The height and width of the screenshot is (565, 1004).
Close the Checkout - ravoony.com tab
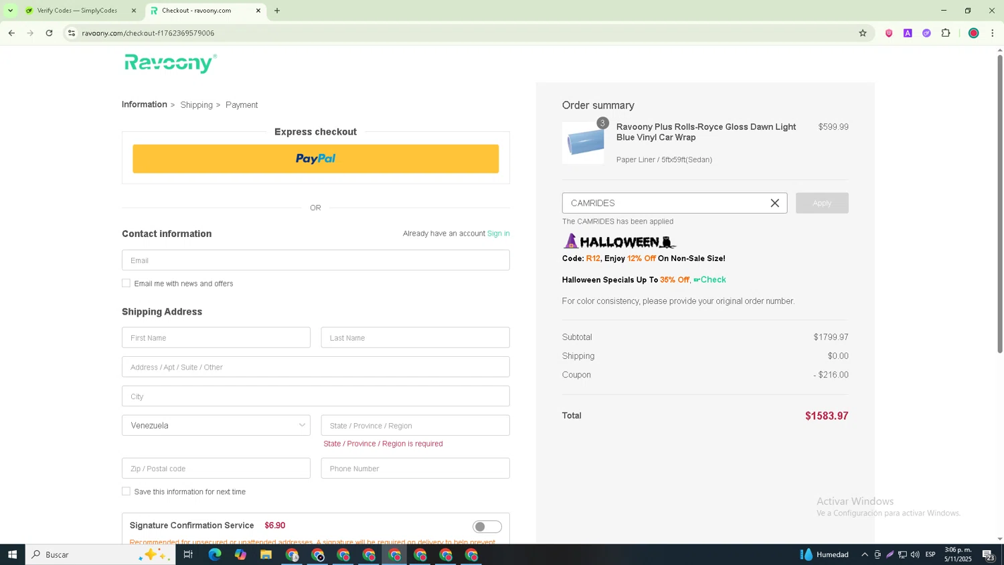(258, 11)
